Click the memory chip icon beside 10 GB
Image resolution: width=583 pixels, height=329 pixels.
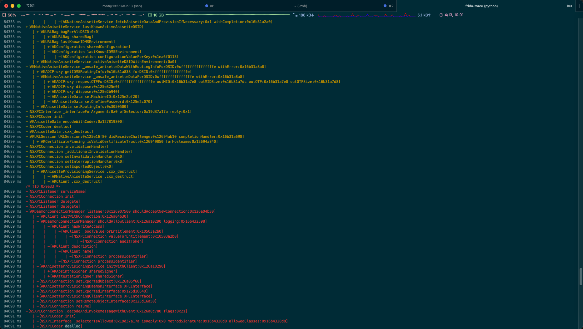(x=150, y=15)
